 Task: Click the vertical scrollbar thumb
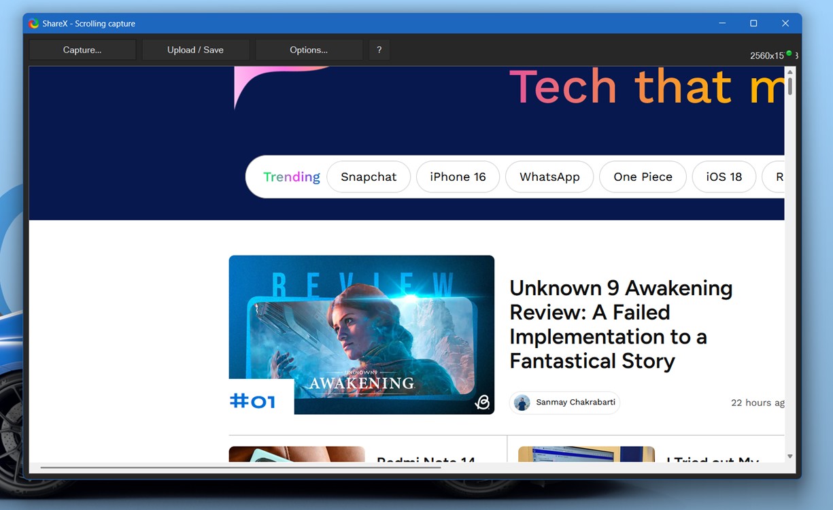coord(789,86)
